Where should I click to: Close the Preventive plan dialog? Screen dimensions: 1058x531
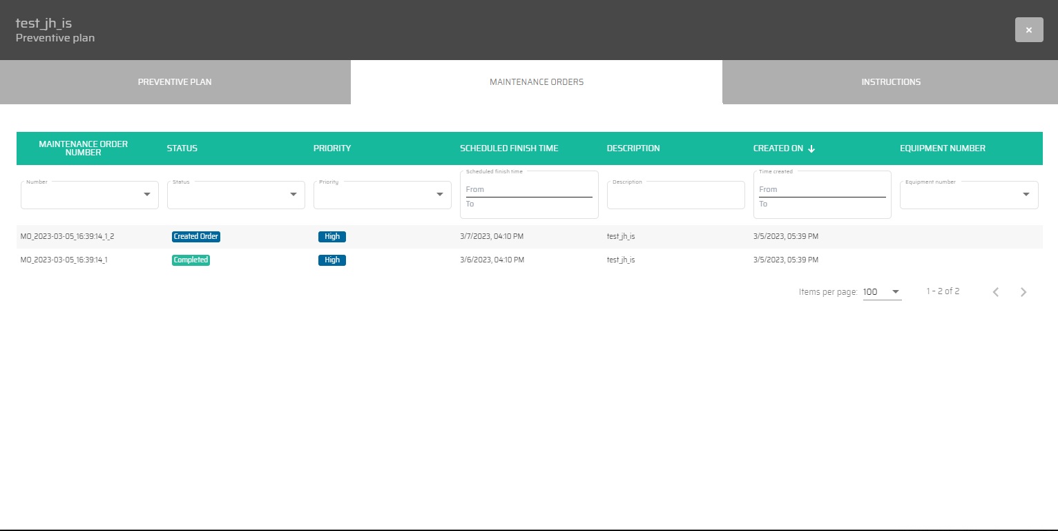tap(1028, 30)
